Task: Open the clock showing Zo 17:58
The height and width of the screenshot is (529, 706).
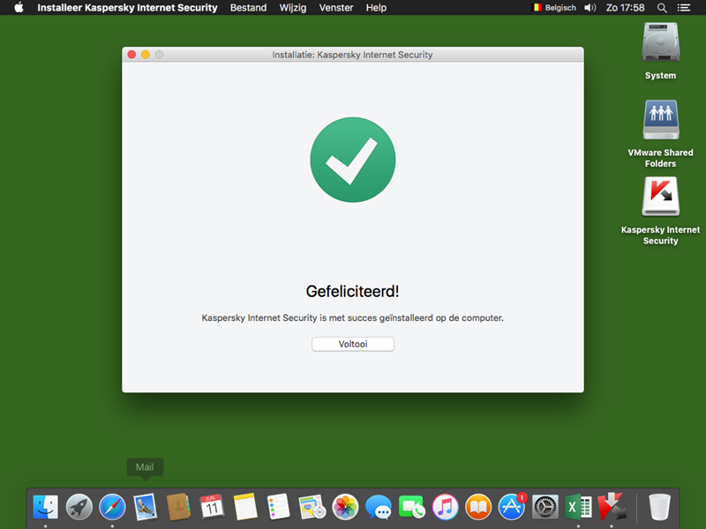Action: [626, 8]
